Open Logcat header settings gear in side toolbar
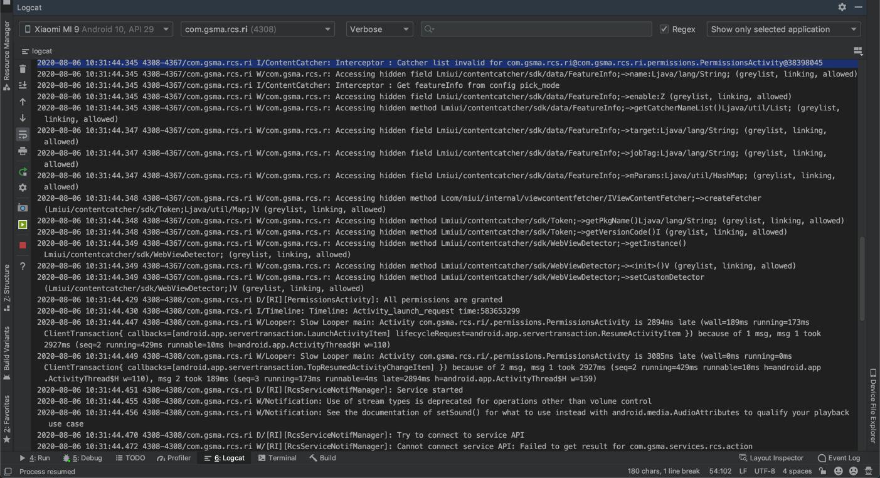This screenshot has height=478, width=880. 23,188
